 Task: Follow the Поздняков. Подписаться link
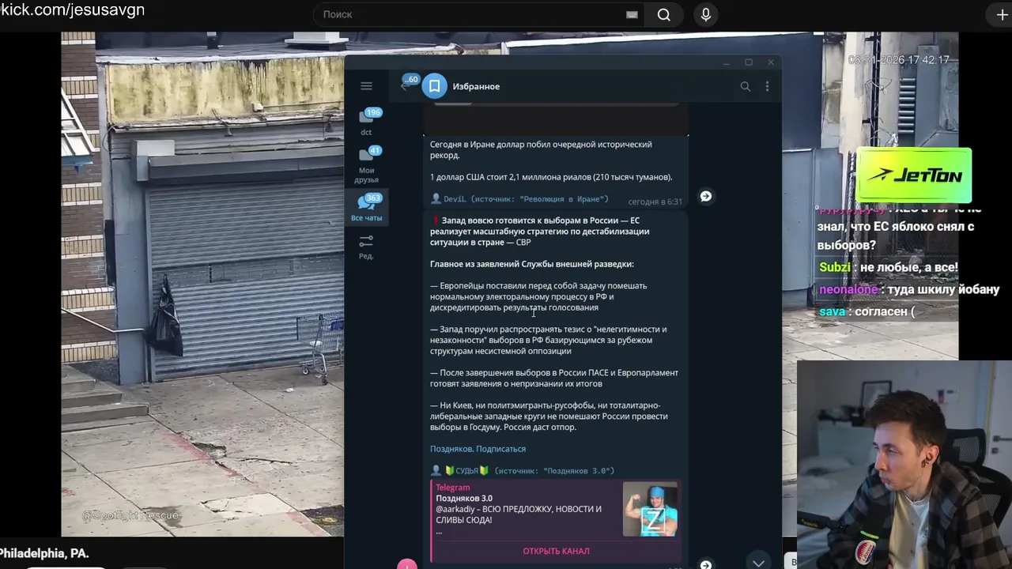click(x=478, y=449)
